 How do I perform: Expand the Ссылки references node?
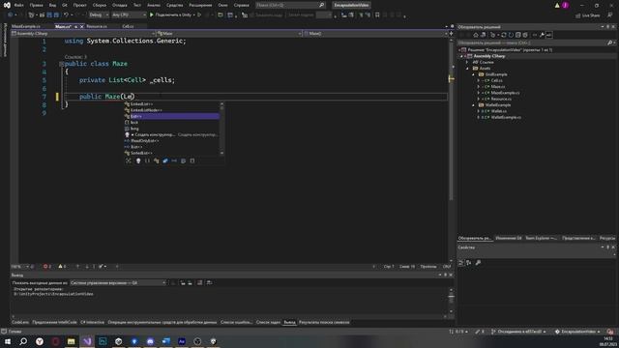point(467,62)
